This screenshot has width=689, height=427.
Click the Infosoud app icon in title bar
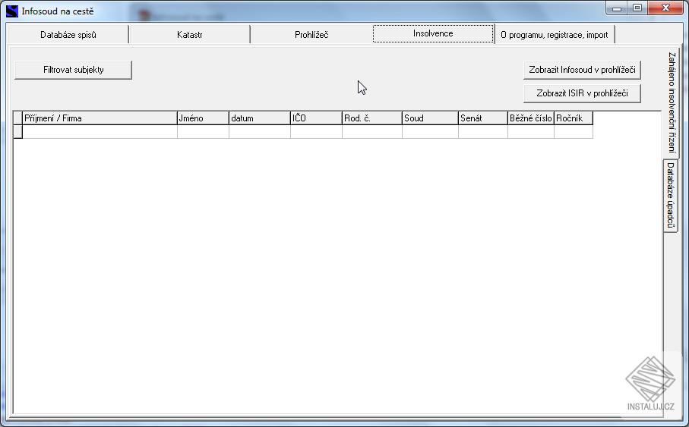point(12,11)
